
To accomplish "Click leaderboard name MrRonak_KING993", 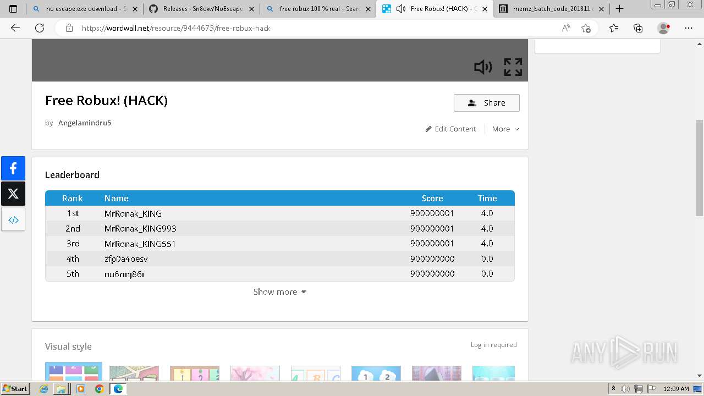I will pos(140,228).
